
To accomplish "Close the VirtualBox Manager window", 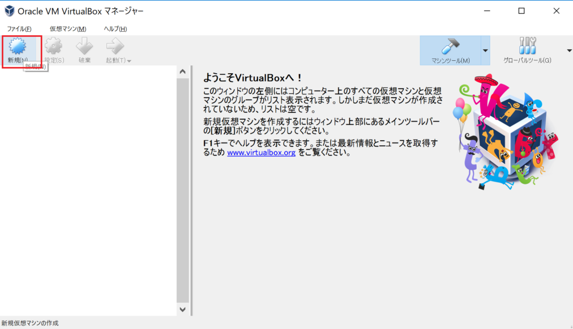I will [x=556, y=11].
